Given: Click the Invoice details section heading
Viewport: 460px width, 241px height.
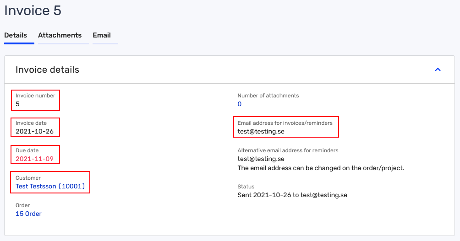Looking at the screenshot, I should 47,70.
